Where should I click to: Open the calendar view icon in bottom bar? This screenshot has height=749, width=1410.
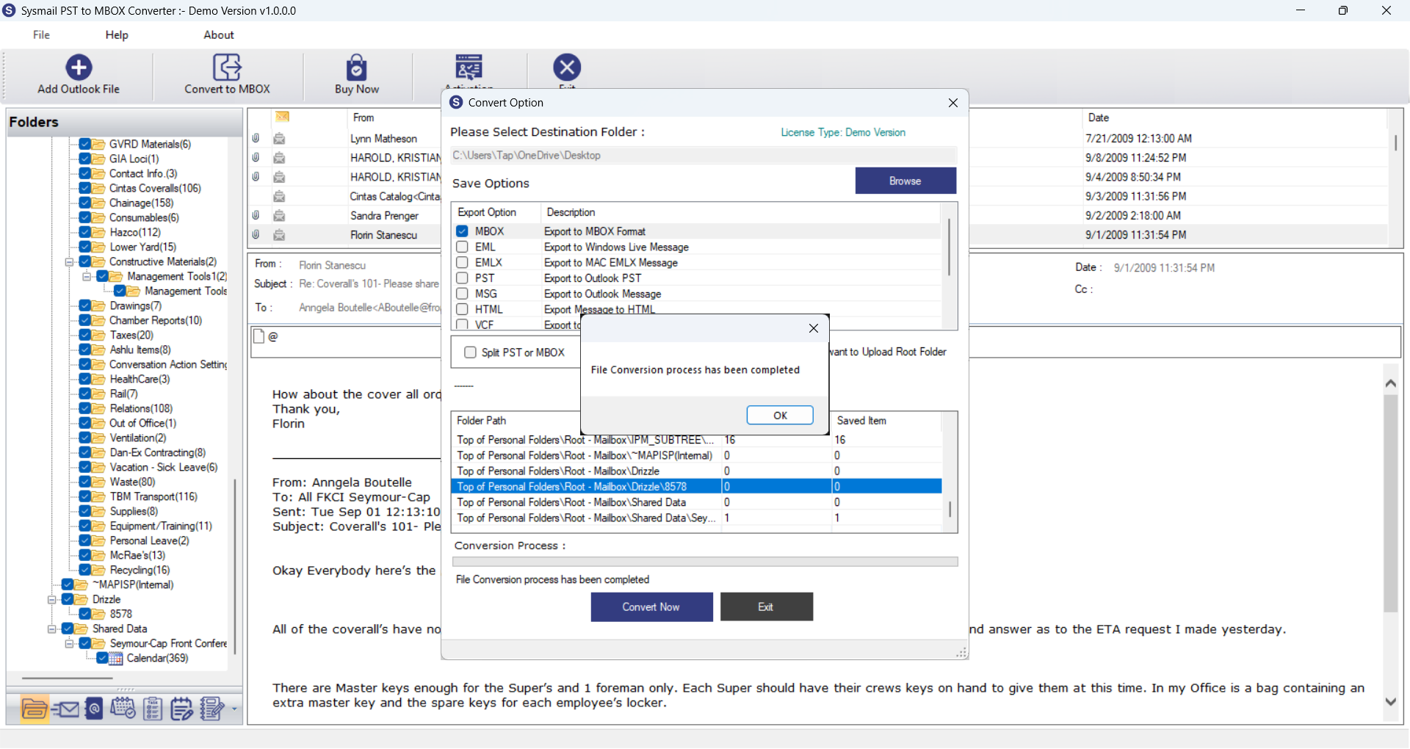tap(123, 709)
